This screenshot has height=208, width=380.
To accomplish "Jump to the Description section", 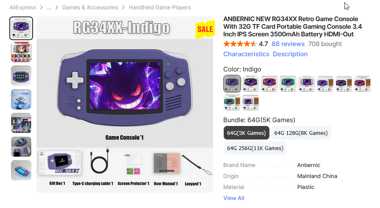I will pyautogui.click(x=290, y=54).
